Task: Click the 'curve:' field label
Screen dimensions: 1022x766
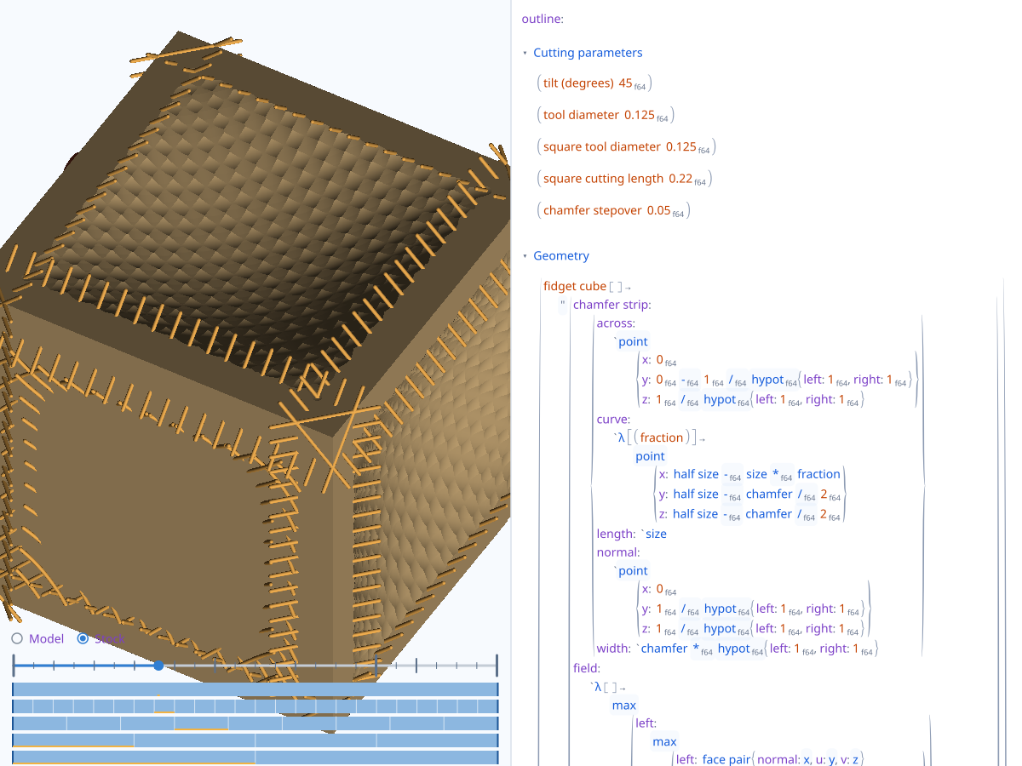Action: [613, 420]
